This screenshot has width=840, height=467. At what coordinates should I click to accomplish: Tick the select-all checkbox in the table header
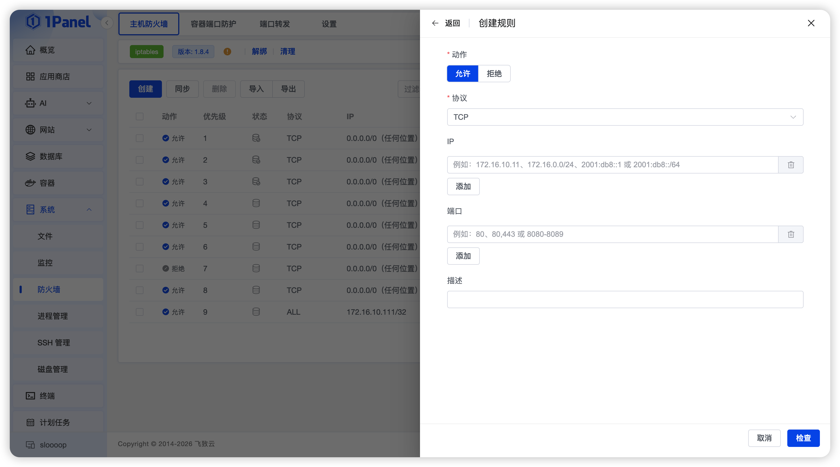[140, 117]
